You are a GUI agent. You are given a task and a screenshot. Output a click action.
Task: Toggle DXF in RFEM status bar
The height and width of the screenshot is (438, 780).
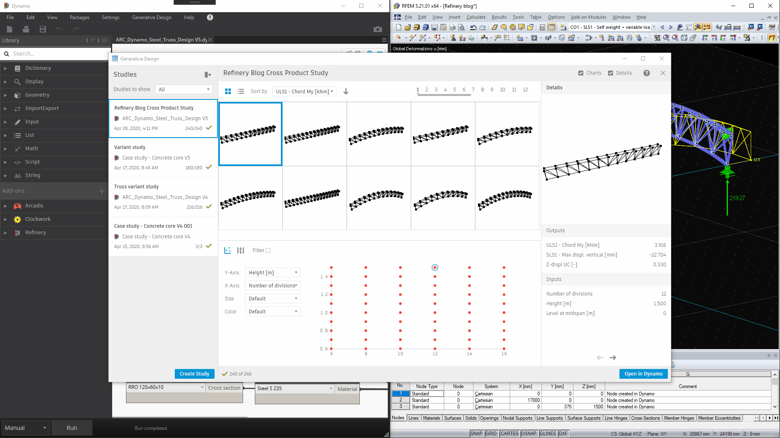563,434
